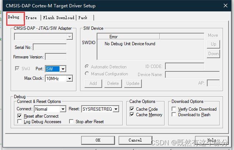Image resolution: width=234 pixels, height=150 pixels.
Task: Open the Flash Download tab
Action: pos(58,18)
